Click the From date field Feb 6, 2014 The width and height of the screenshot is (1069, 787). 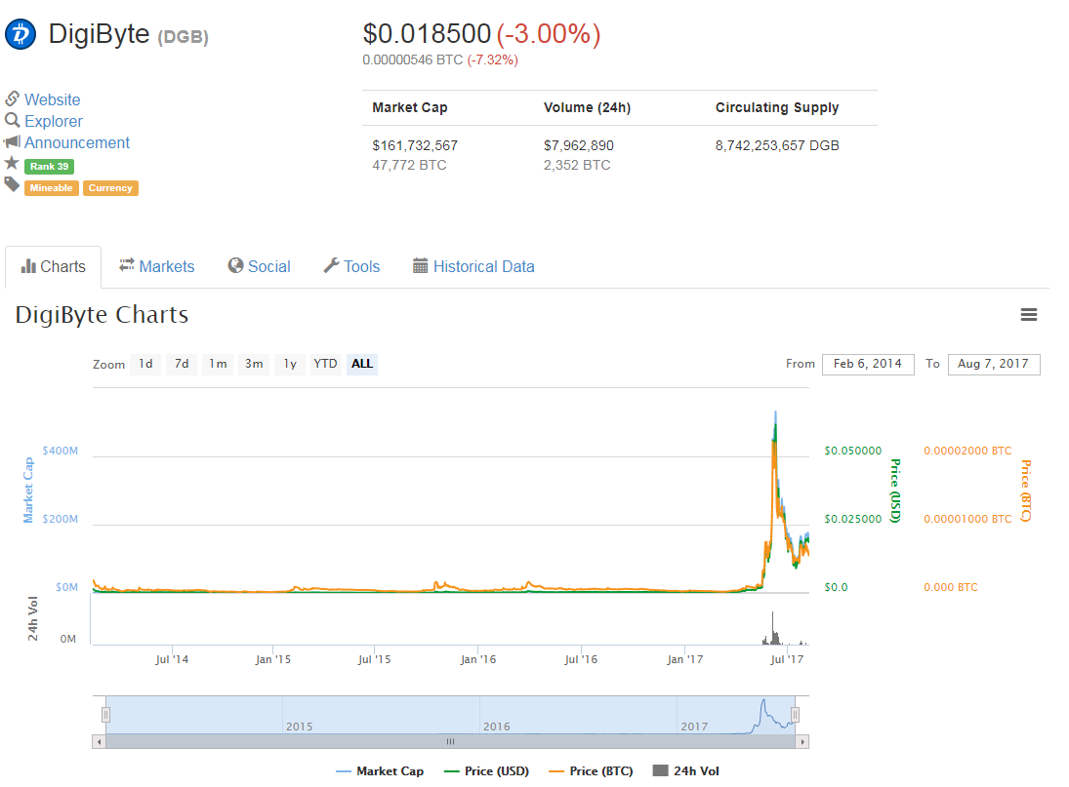point(868,364)
